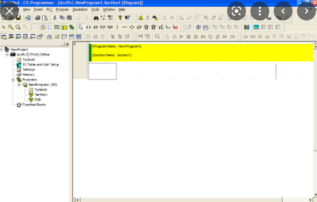Select the New Contact tool
This screenshot has width=317, height=202.
88,27
